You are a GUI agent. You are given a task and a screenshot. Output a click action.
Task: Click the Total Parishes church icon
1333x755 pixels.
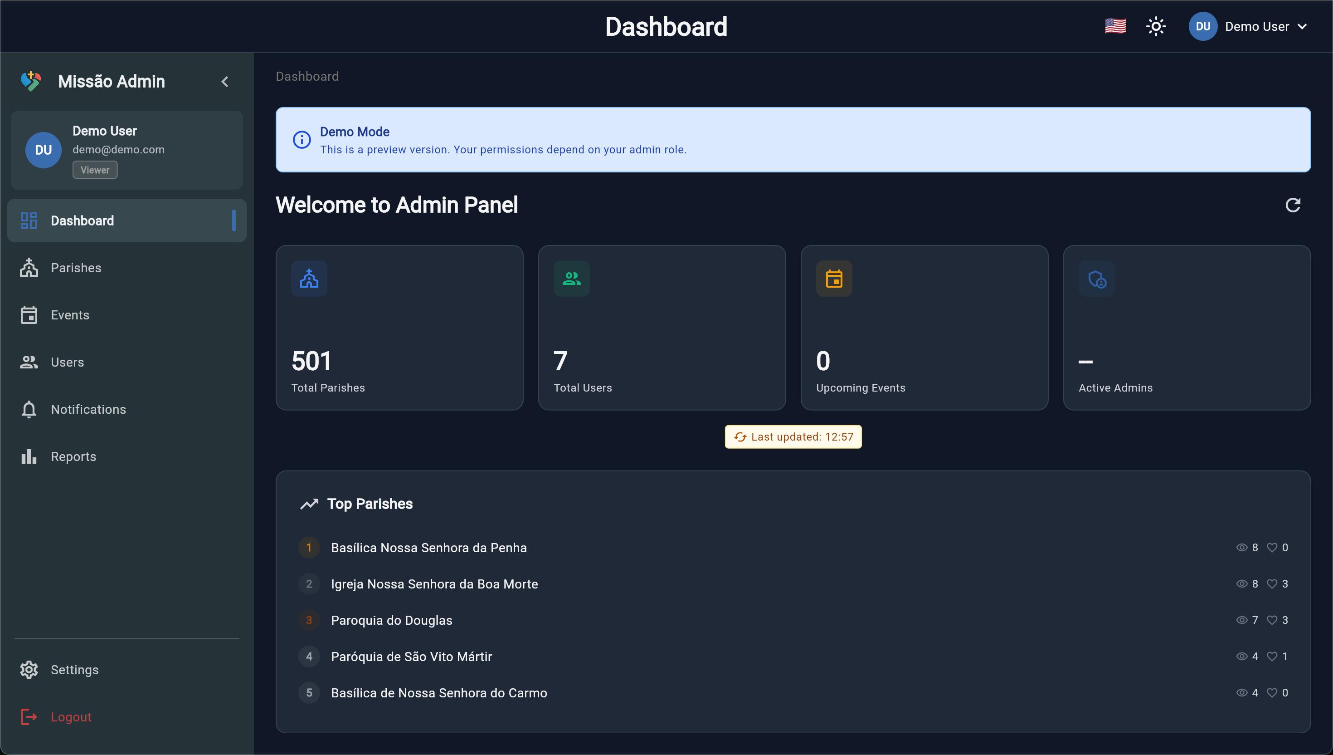click(x=309, y=279)
